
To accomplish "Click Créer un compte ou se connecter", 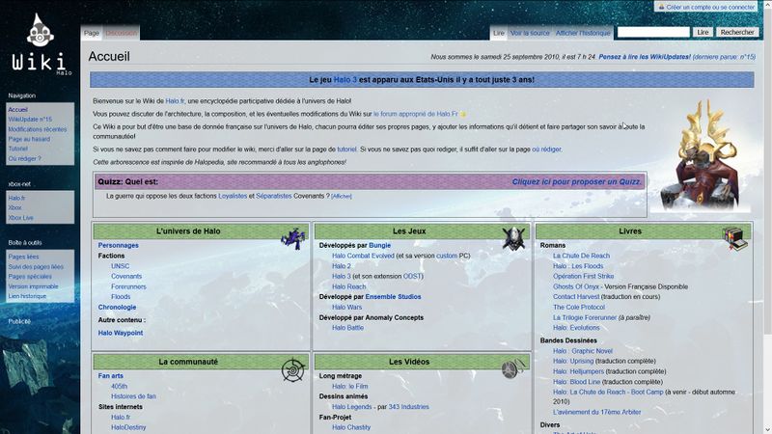I will 710,7.
